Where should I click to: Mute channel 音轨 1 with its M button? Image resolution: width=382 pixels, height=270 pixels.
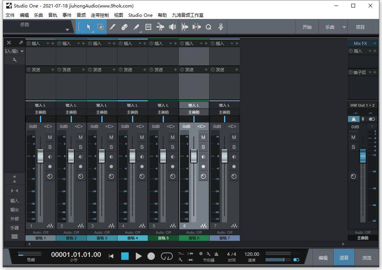click(x=50, y=137)
